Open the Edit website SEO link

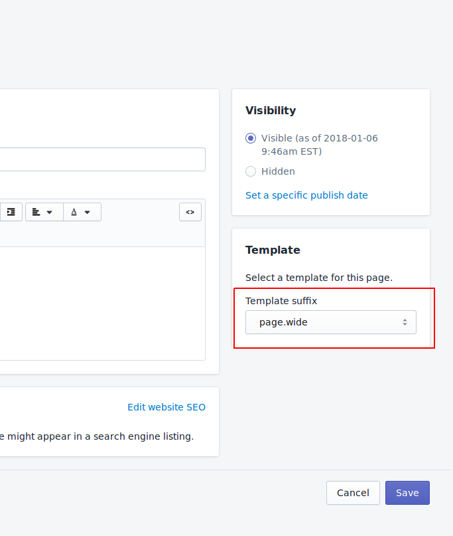click(x=166, y=407)
